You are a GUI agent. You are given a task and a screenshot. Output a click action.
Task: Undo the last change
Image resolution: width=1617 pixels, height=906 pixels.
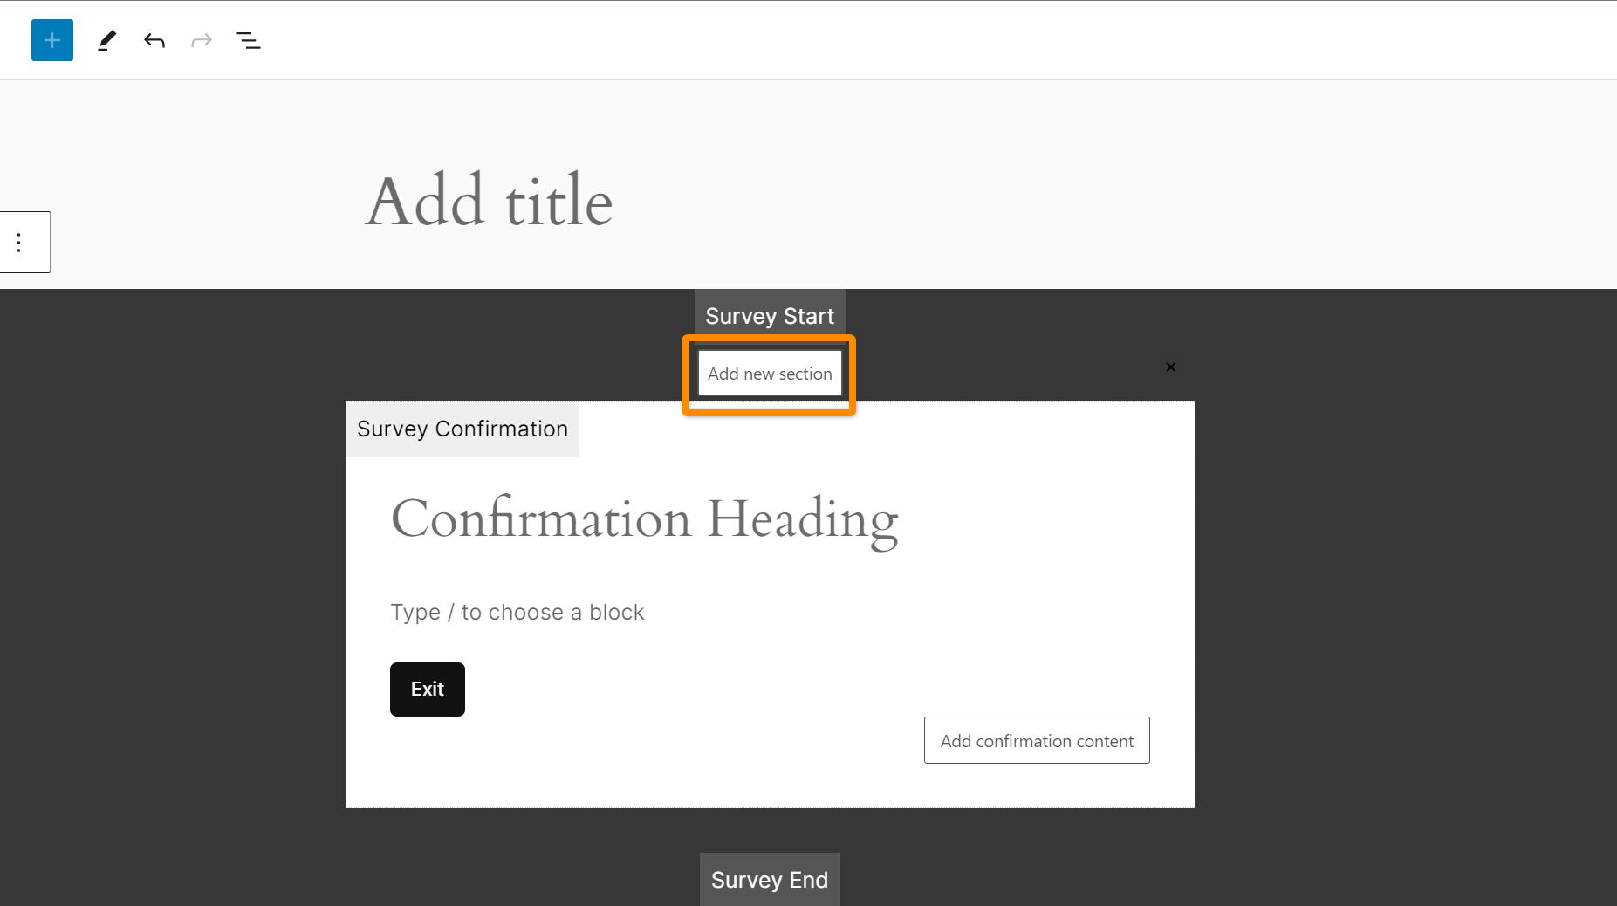point(154,40)
